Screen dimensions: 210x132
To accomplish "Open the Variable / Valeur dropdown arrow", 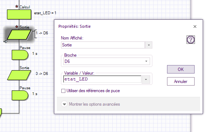I will pos(146,79).
